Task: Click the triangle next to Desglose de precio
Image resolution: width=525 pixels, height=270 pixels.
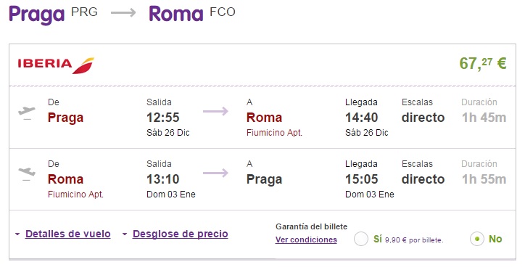Action: [125, 234]
